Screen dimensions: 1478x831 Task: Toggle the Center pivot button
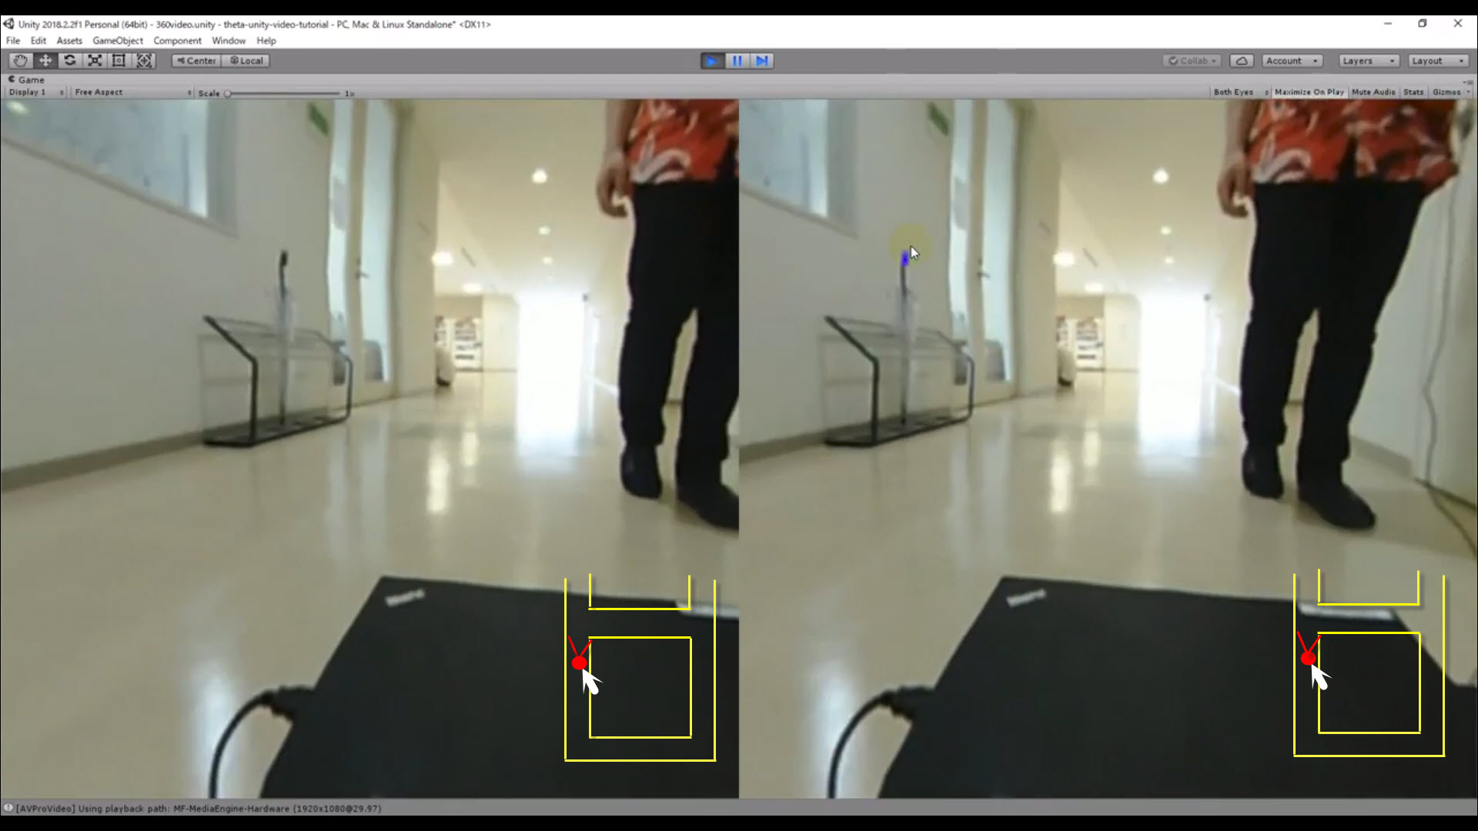pyautogui.click(x=196, y=61)
